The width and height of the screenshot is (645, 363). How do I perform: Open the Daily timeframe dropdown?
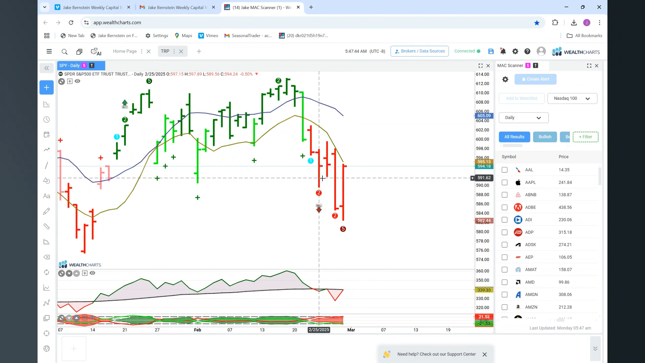click(x=523, y=118)
